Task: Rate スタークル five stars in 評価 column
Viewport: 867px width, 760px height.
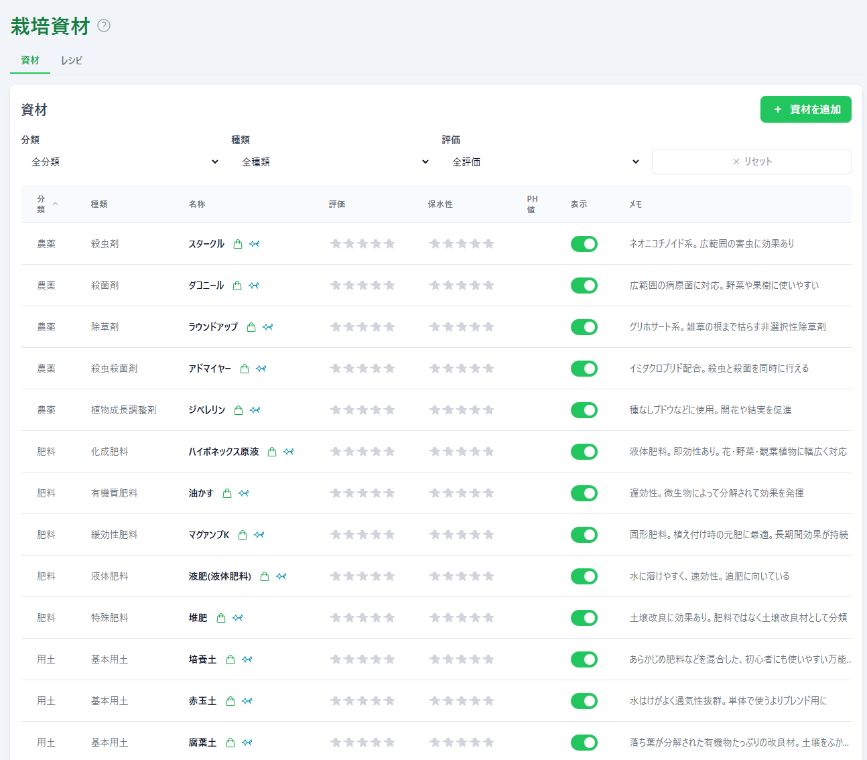Action: point(389,244)
